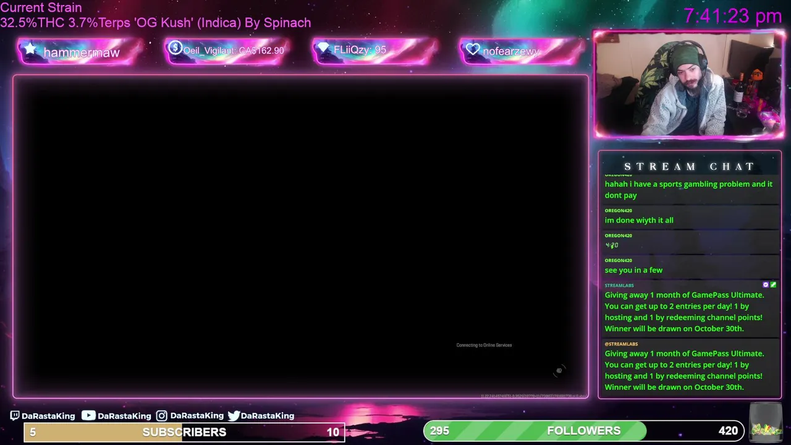Click the STREAMLABS username in chat
Viewport: 791px width, 445px height.
(619, 286)
